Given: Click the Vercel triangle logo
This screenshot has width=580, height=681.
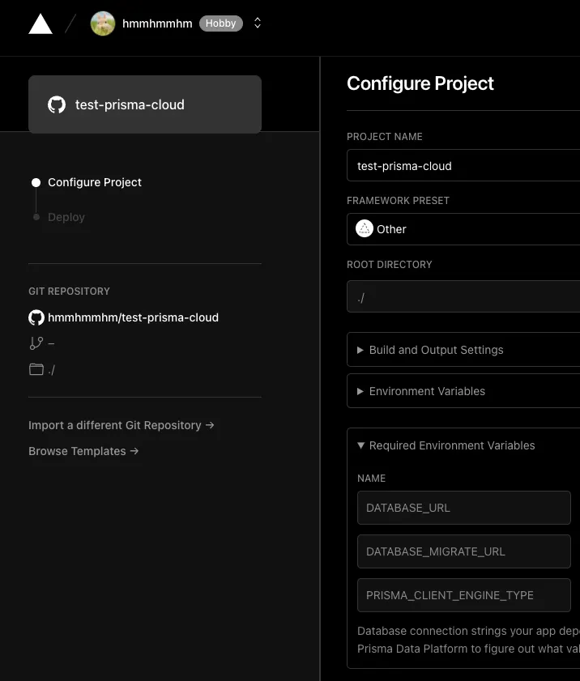Looking at the screenshot, I should [x=41, y=24].
